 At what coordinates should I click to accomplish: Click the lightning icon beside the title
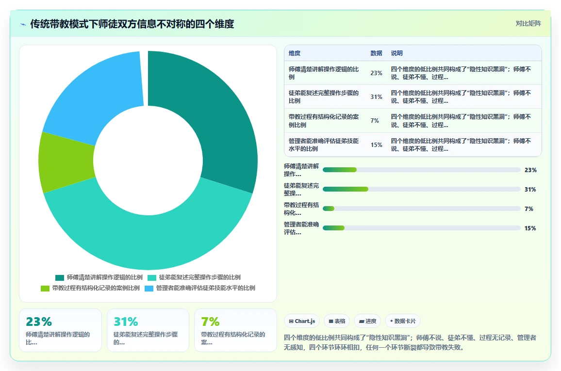23,25
